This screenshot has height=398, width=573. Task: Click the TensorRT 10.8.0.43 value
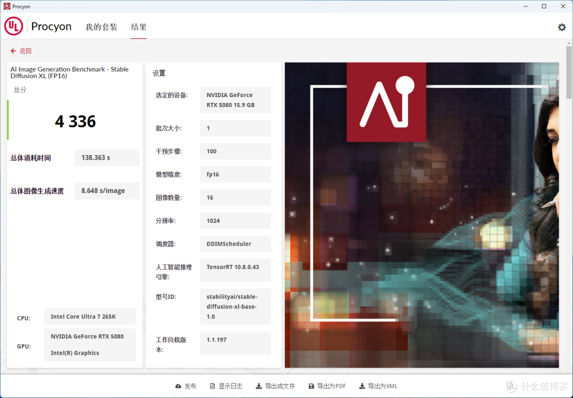tap(236, 270)
